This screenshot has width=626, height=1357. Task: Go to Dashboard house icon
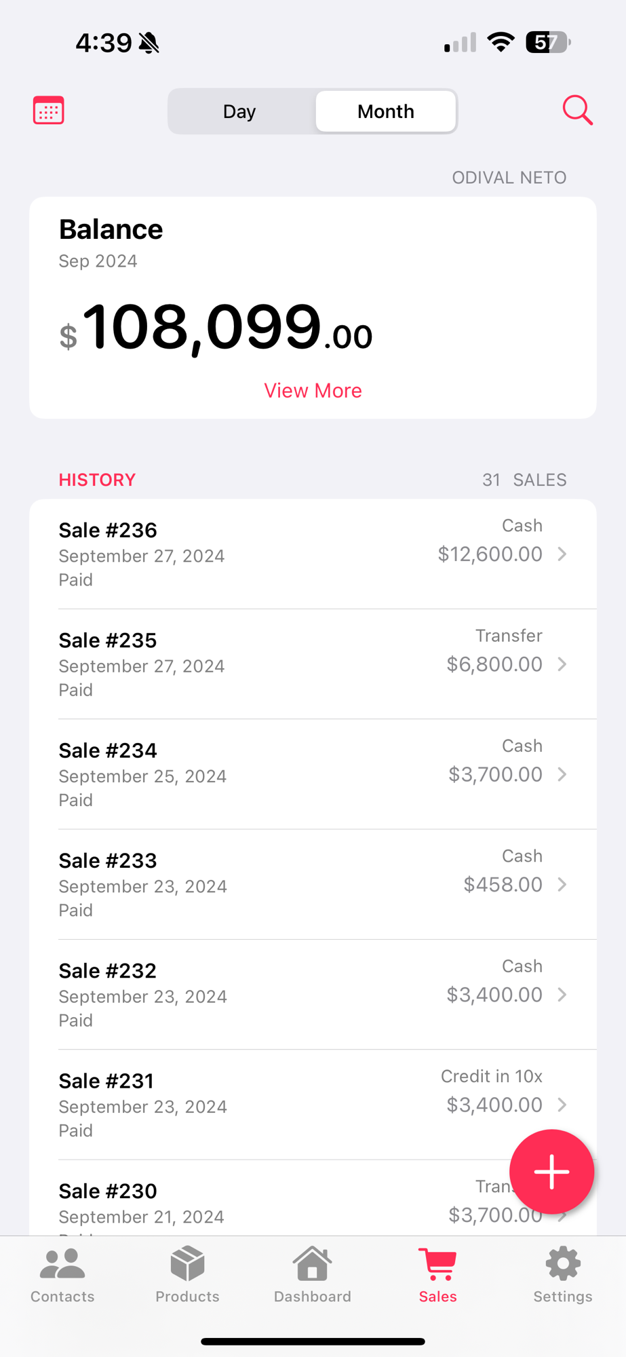(x=313, y=1263)
